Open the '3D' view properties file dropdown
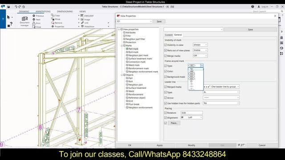Viewport: 285px width, 160px height. point(134,21)
